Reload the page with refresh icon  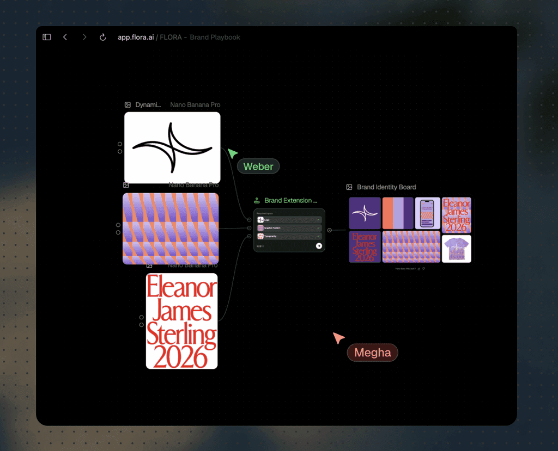click(103, 37)
